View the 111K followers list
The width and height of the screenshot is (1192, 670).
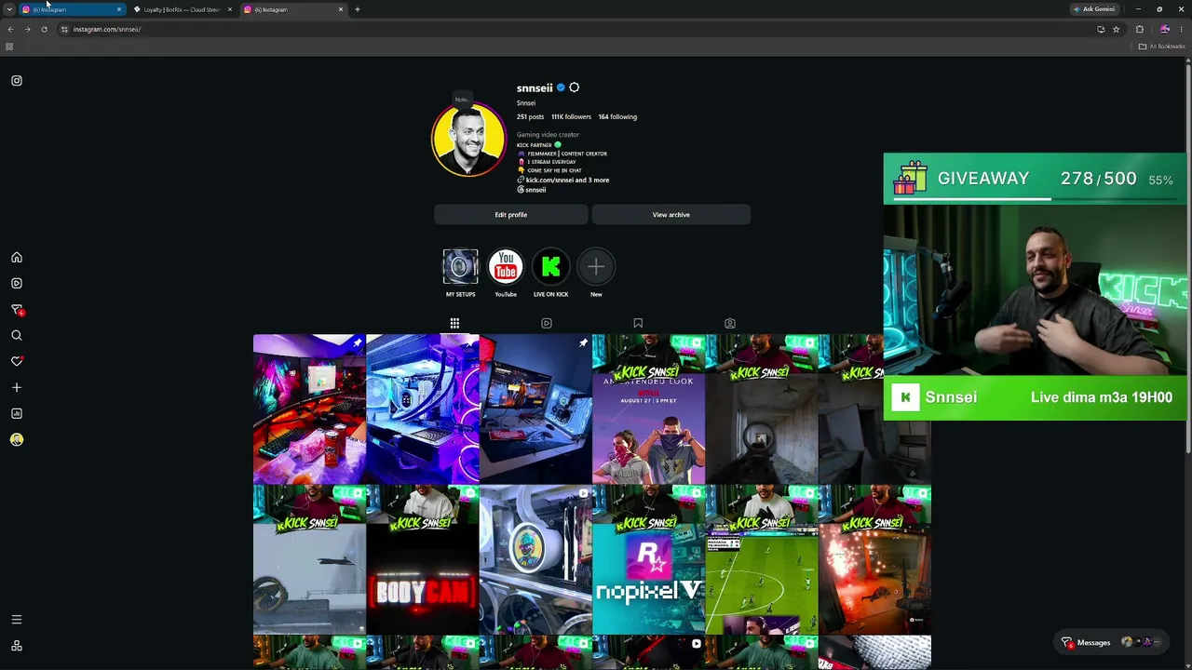click(571, 117)
